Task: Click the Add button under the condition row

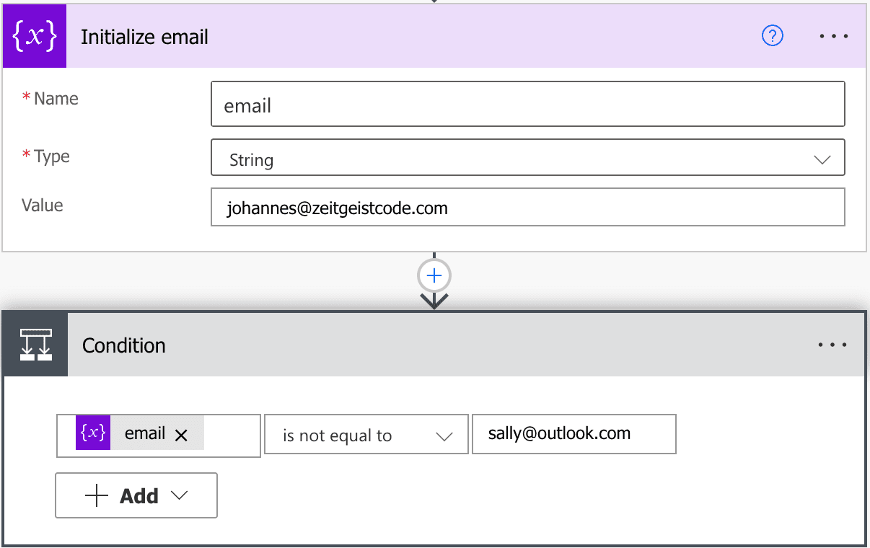Action: pos(136,495)
